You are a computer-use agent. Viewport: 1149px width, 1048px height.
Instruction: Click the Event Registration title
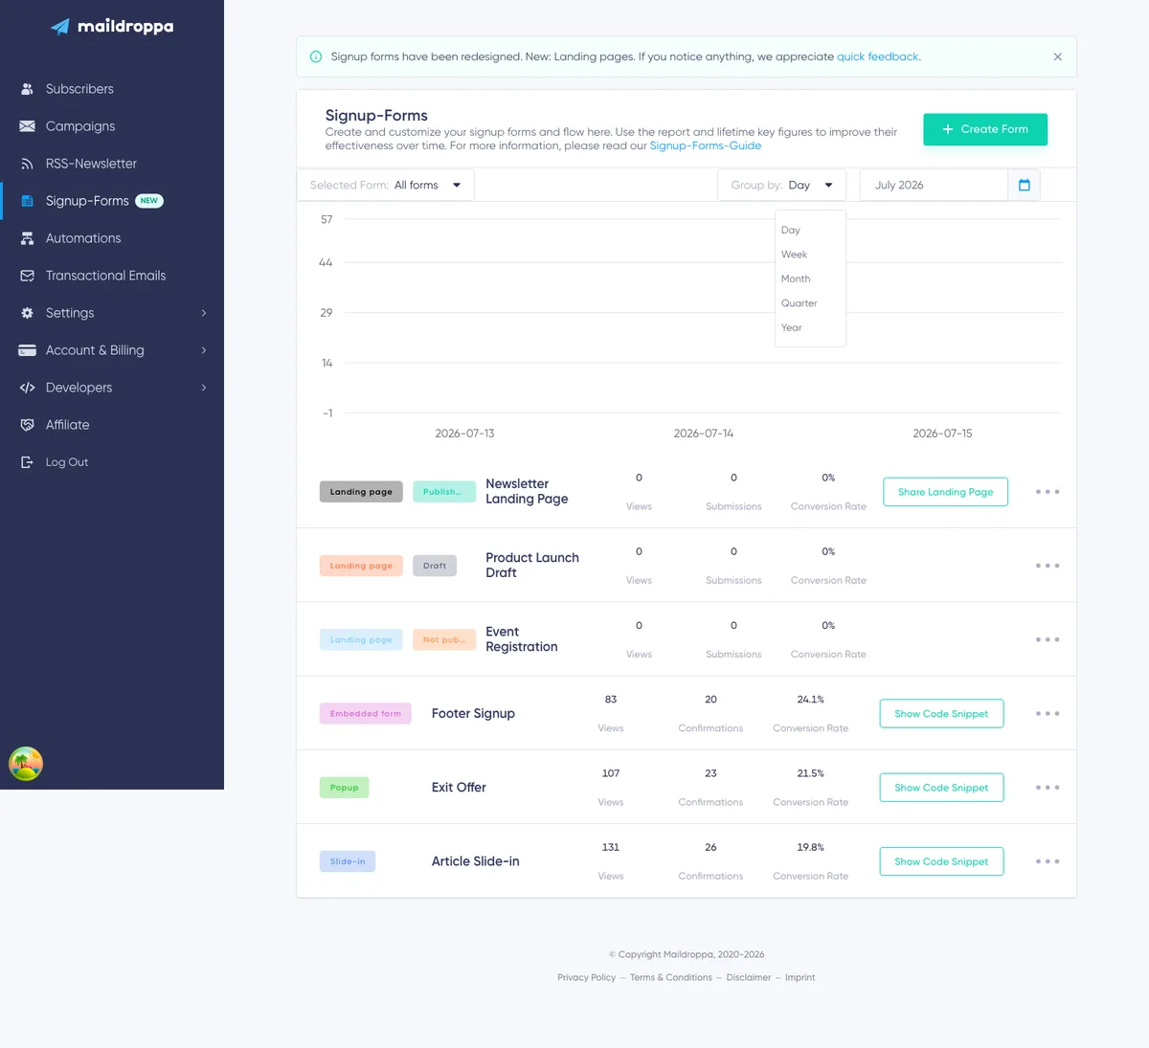click(522, 638)
